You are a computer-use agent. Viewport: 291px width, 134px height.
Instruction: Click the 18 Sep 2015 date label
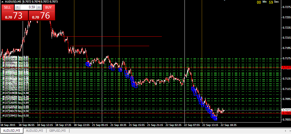pyautogui.click(x=8, y=125)
